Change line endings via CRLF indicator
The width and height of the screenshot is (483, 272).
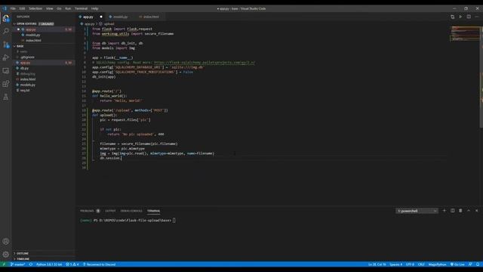coord(421,264)
